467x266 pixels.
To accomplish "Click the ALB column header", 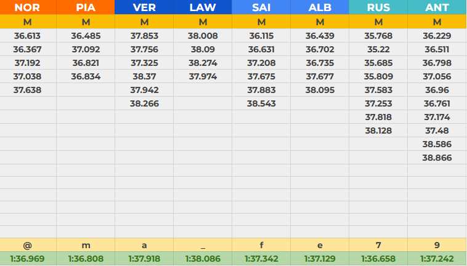I will [320, 7].
